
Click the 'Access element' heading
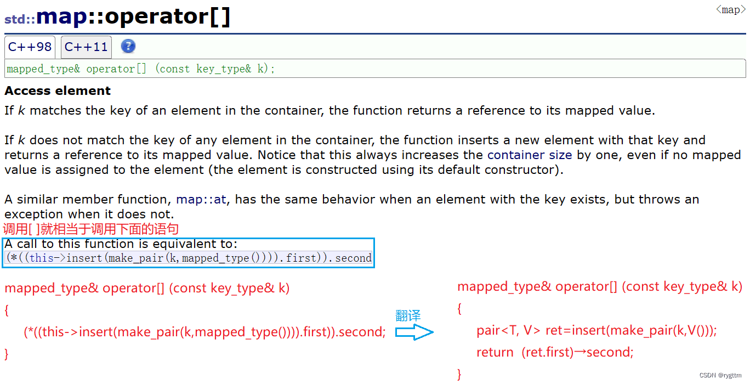[x=58, y=91]
